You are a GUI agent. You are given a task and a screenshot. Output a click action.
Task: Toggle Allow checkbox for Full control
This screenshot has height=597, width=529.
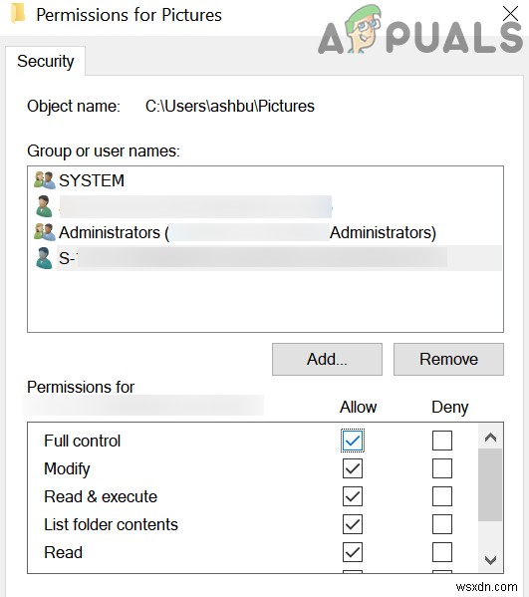click(x=353, y=441)
